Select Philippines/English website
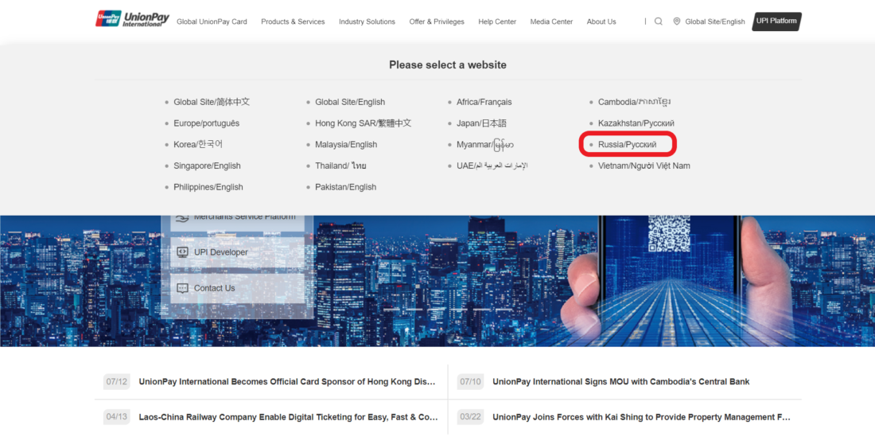875x437 pixels. (x=208, y=187)
